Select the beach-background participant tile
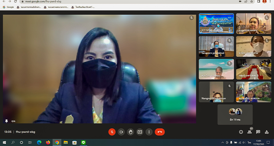 216,69
